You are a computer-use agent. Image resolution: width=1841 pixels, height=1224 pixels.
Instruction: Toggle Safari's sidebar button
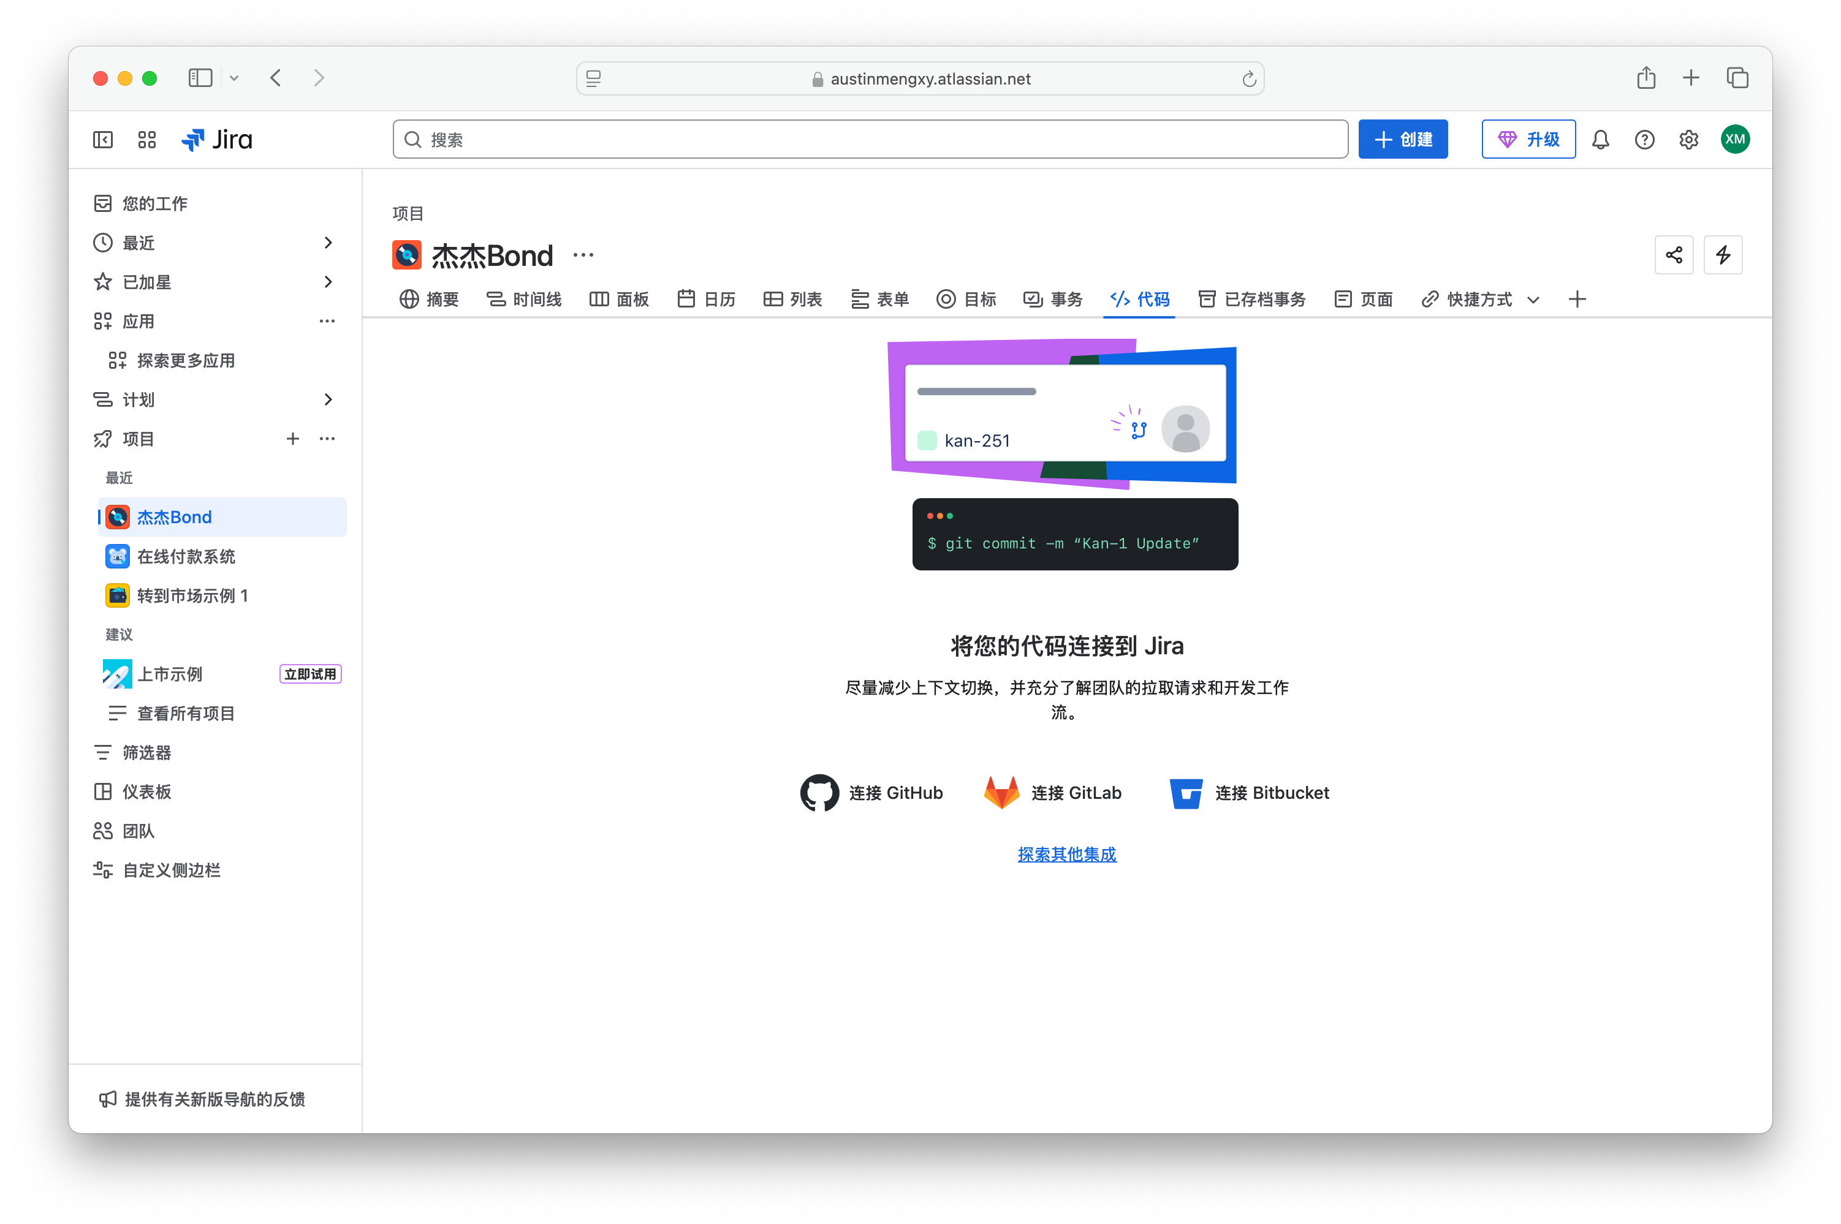[x=200, y=78]
